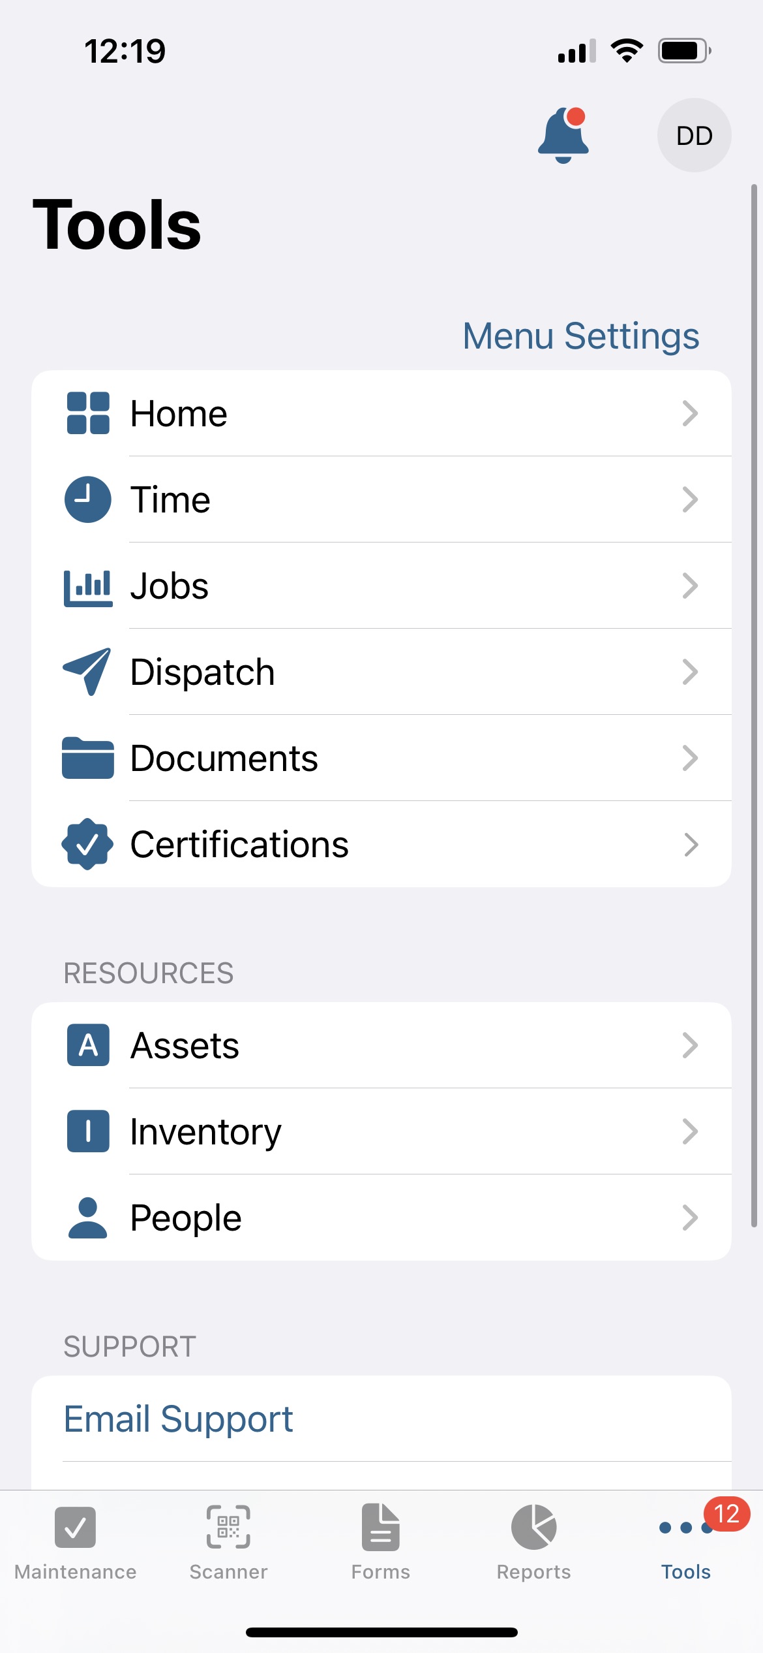Switch to the Scanner tab
763x1653 pixels.
228,1542
